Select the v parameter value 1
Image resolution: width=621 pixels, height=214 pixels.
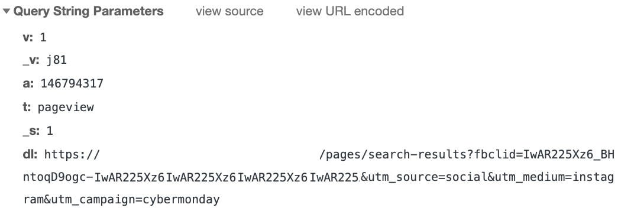(x=43, y=38)
